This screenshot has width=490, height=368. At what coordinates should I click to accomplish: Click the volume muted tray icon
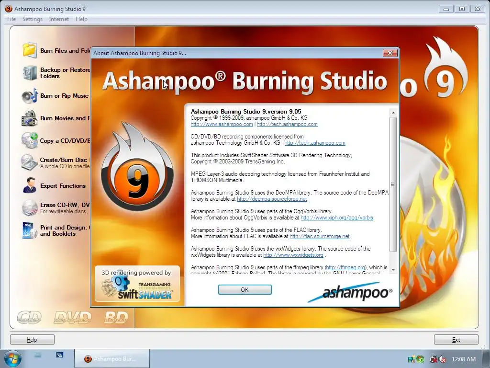click(442, 359)
